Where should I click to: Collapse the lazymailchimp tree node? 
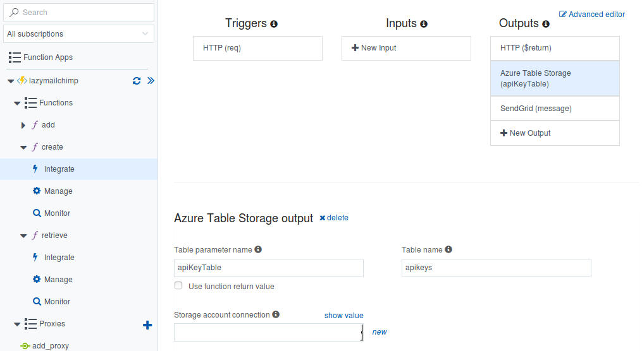(x=11, y=81)
